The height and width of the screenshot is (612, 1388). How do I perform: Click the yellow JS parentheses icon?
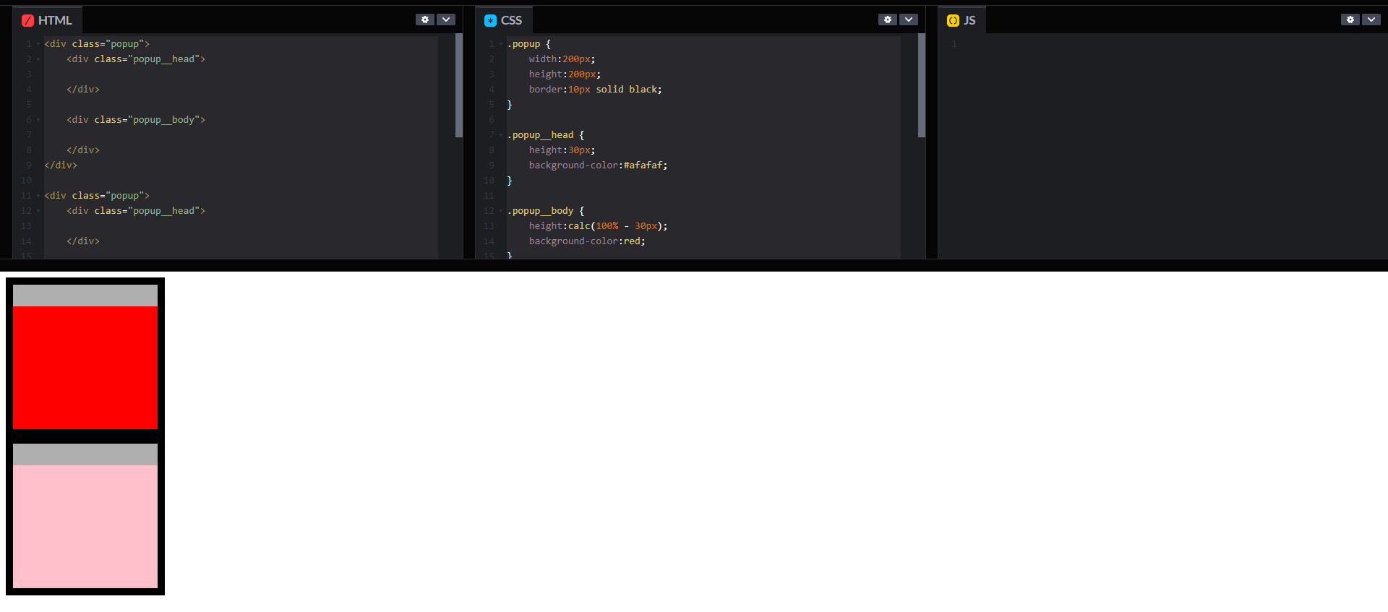tap(953, 20)
